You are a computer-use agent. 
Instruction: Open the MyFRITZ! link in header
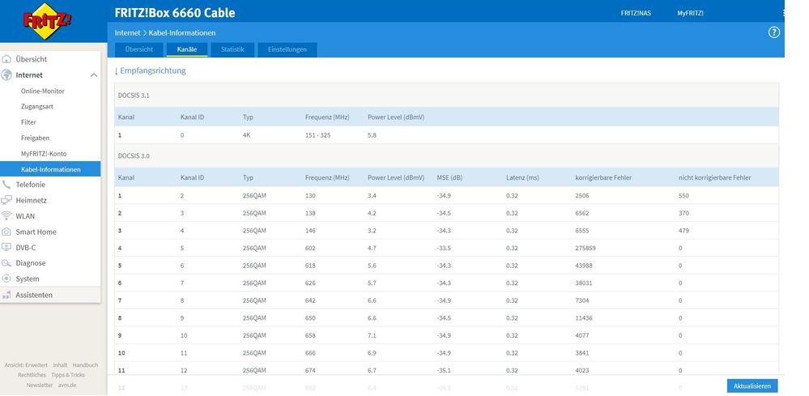pos(690,13)
